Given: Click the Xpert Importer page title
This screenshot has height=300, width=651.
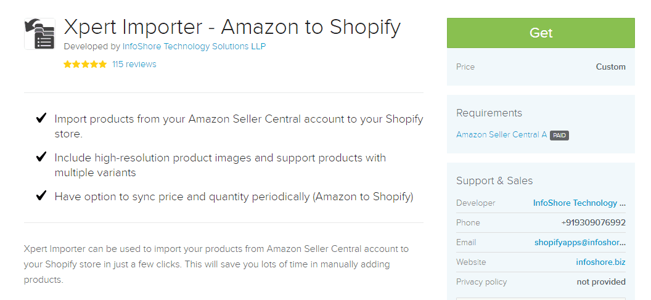Looking at the screenshot, I should [232, 27].
